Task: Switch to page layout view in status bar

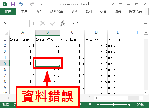Action: [x=81, y=105]
